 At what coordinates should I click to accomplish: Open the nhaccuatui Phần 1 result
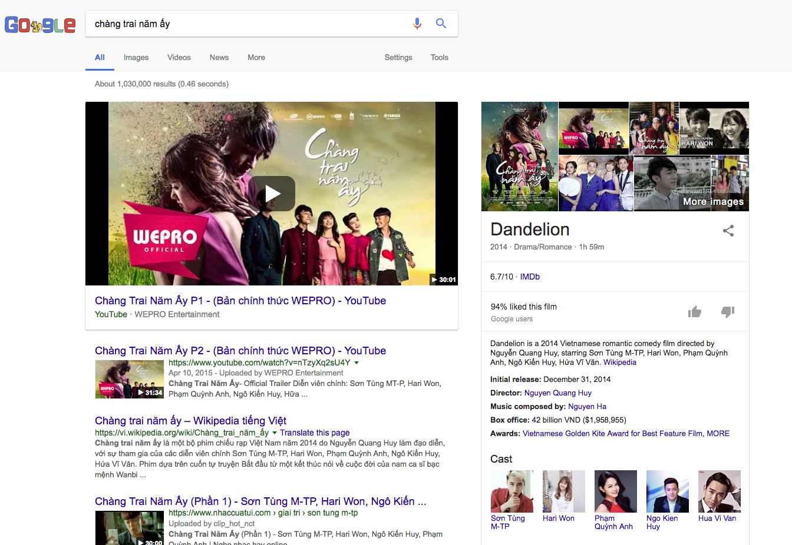coord(260,501)
